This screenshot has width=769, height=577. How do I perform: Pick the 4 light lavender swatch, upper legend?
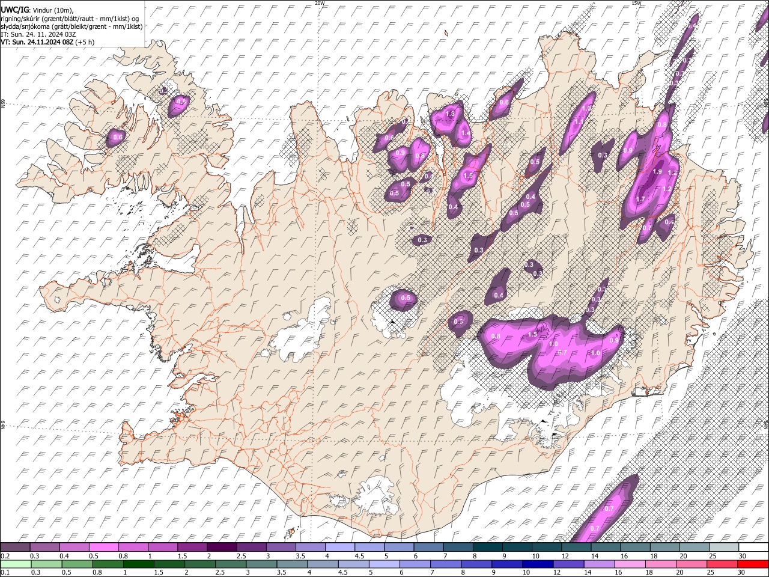[339, 548]
